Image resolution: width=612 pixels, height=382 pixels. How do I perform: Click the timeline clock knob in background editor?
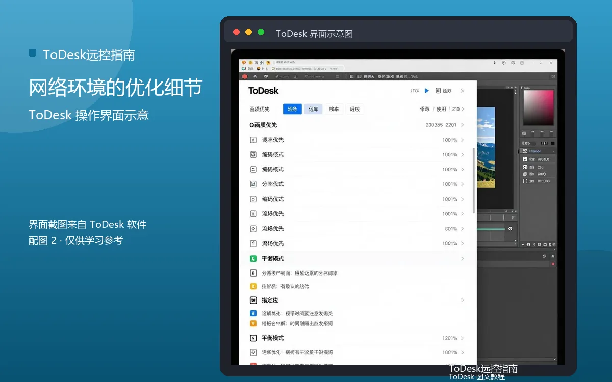point(510,228)
